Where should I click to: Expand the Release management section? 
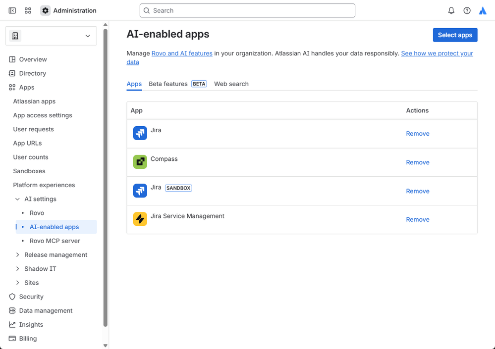pyautogui.click(x=18, y=255)
